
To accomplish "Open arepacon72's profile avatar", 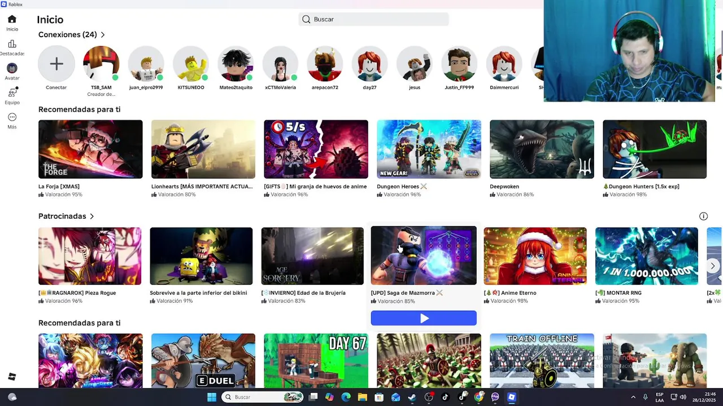I will click(x=325, y=64).
